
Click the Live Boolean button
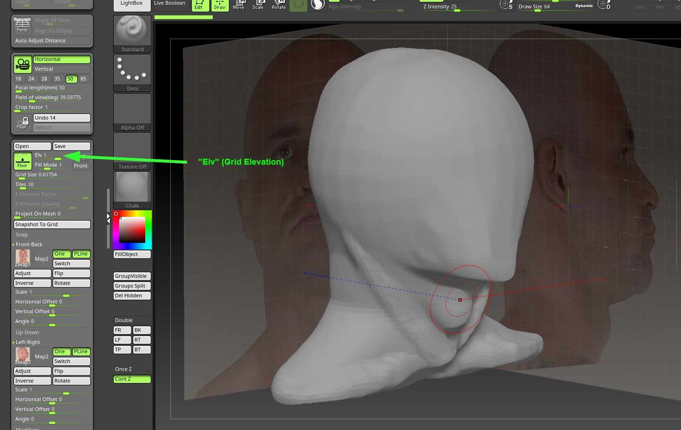coord(169,4)
